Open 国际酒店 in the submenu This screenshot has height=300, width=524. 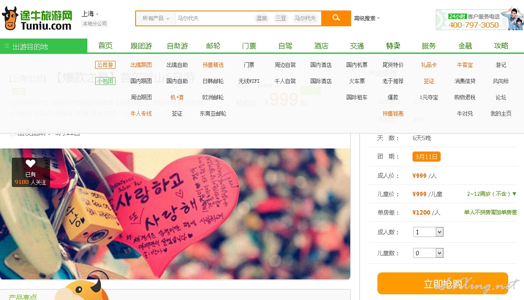[321, 81]
